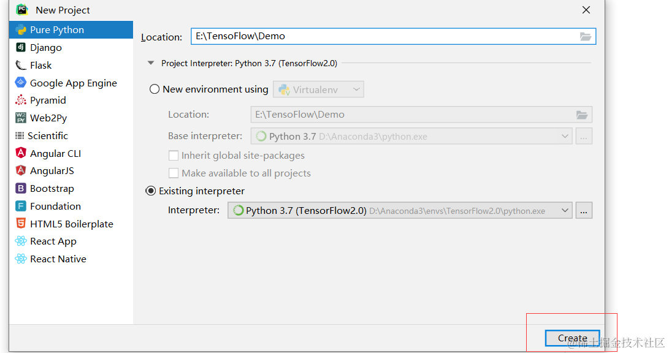Click the React Native atom icon
Image resolution: width=669 pixels, height=353 pixels.
pyautogui.click(x=20, y=259)
